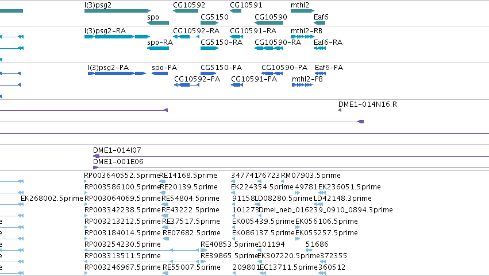Select CDS CG5150-PA
489x276 pixels.
209,73
